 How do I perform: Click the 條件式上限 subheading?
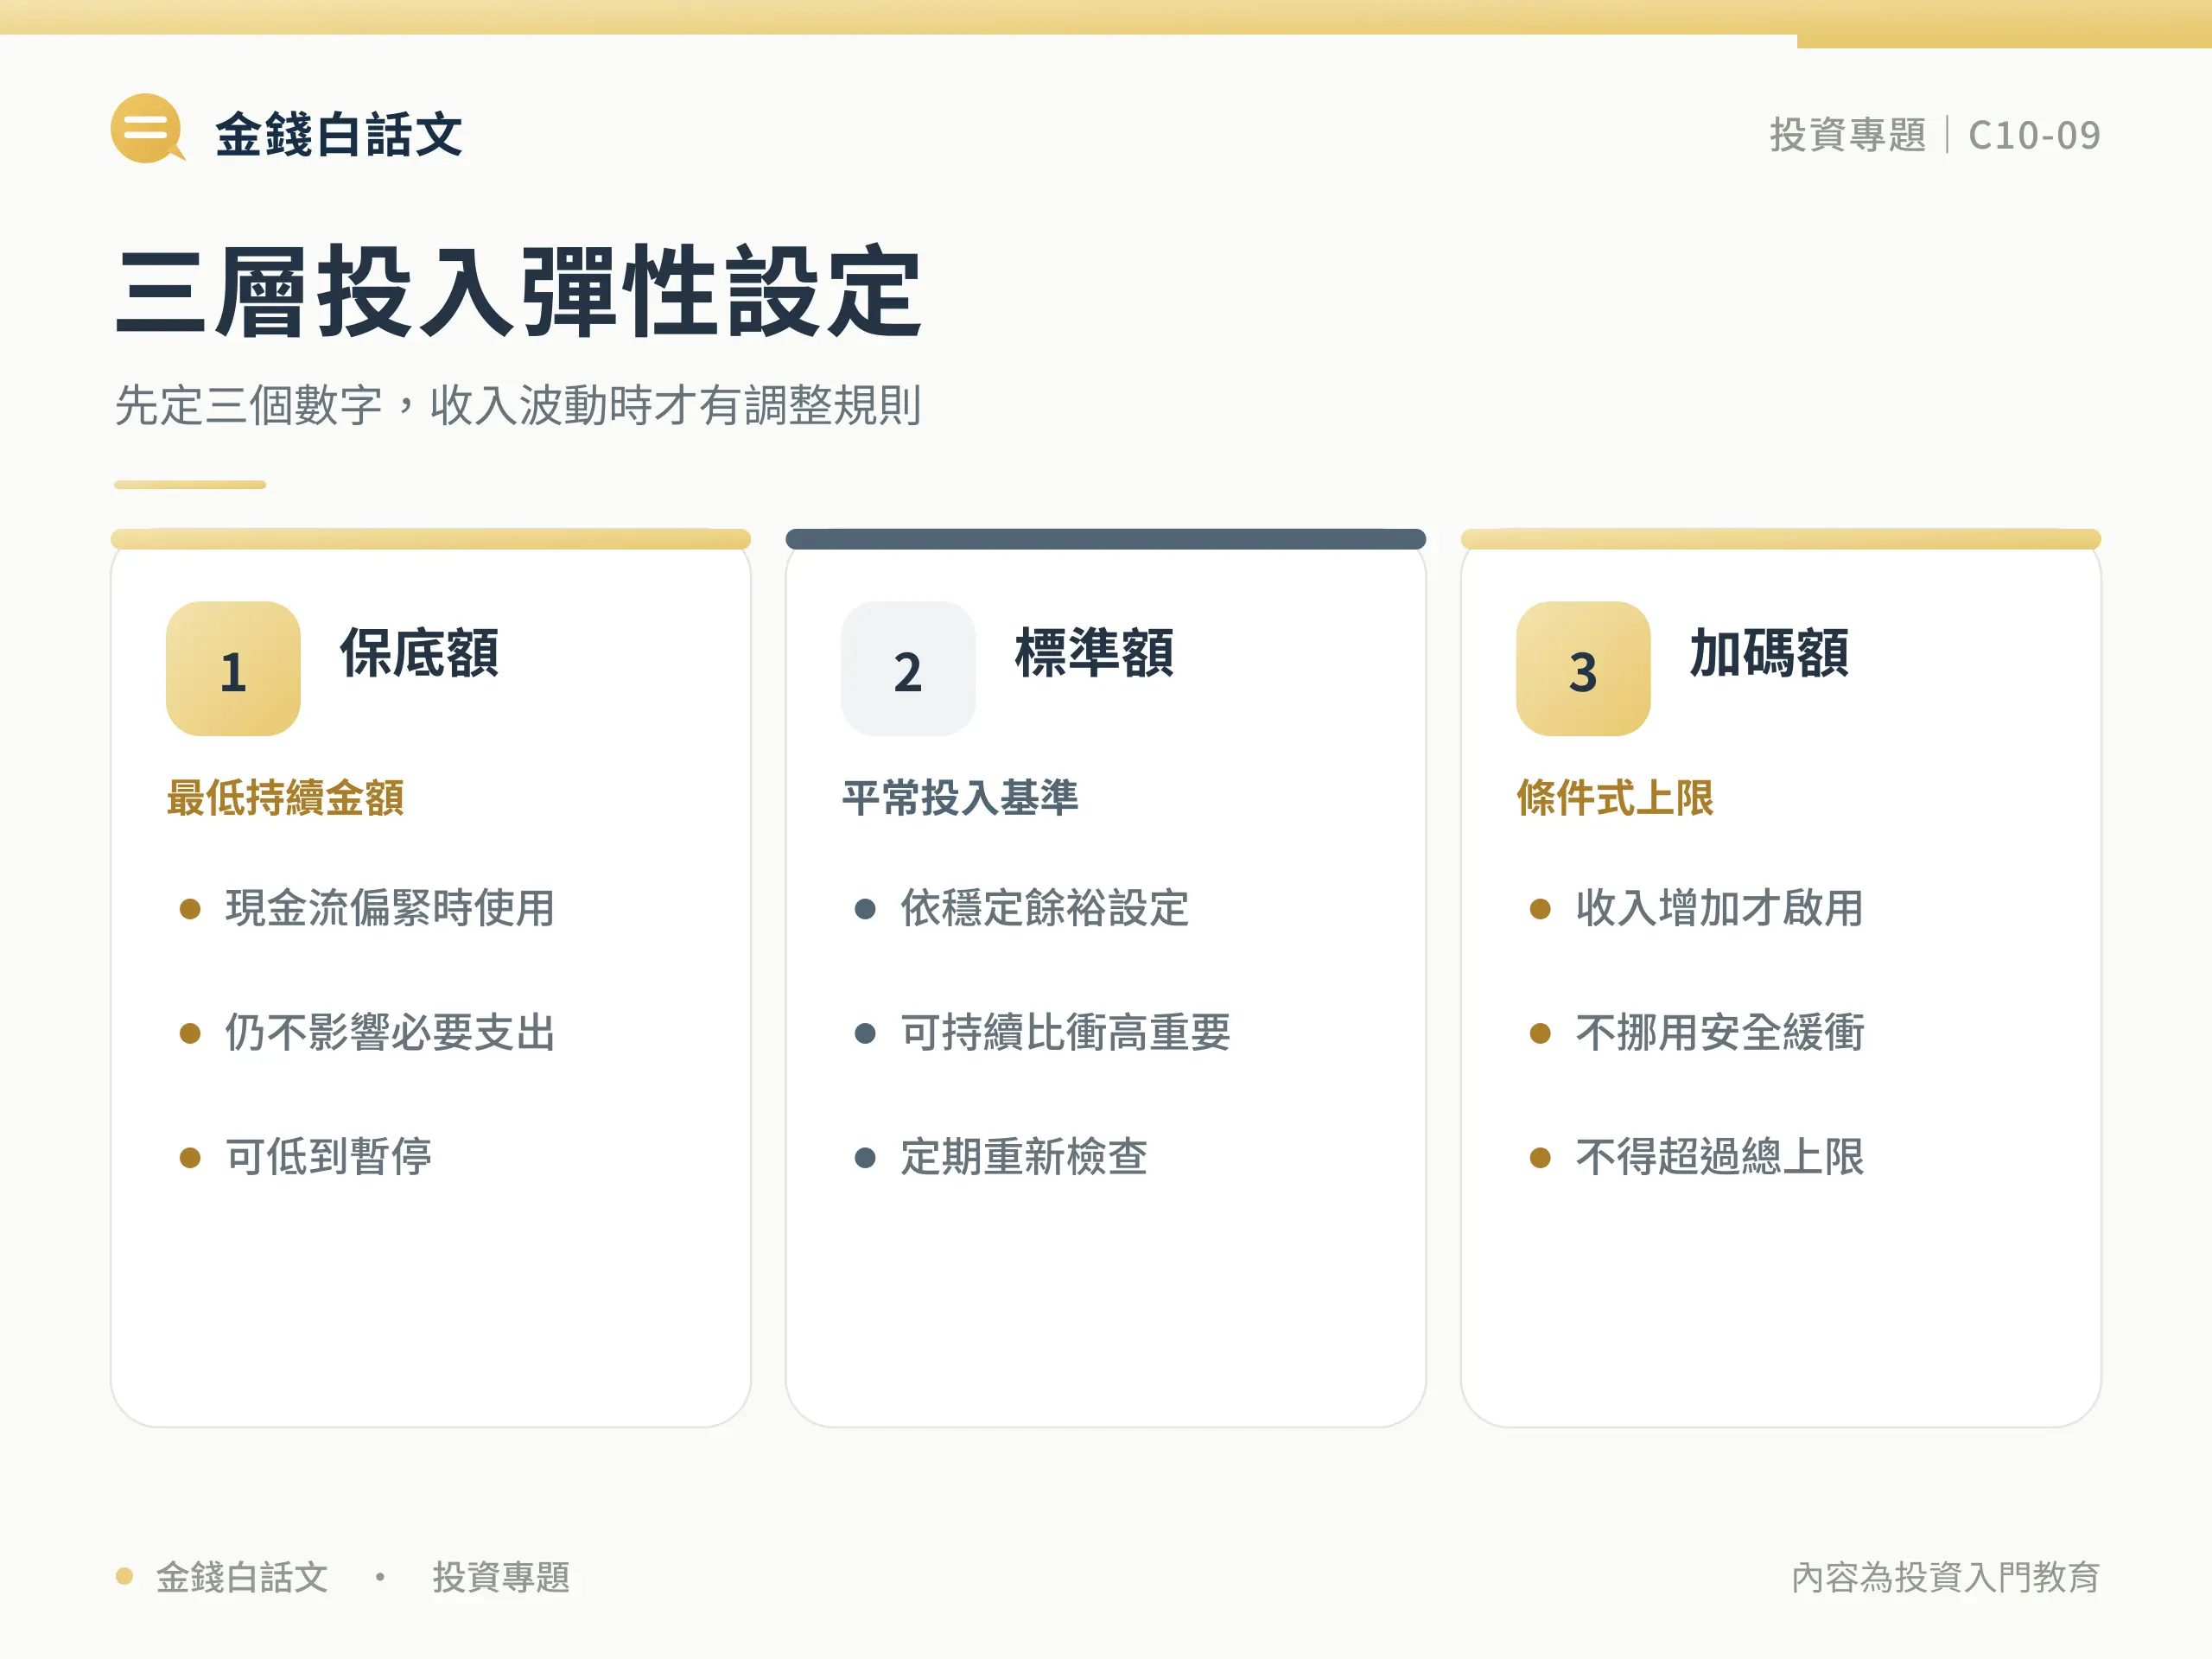1615,798
